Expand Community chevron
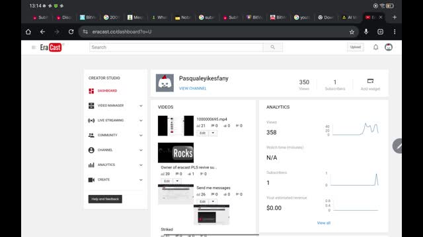The width and height of the screenshot is (423, 237). pos(141,136)
